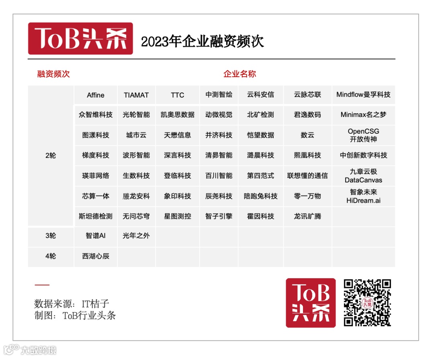Click the 辰尧科技 cell
The height and width of the screenshot is (358, 434).
coord(219,196)
